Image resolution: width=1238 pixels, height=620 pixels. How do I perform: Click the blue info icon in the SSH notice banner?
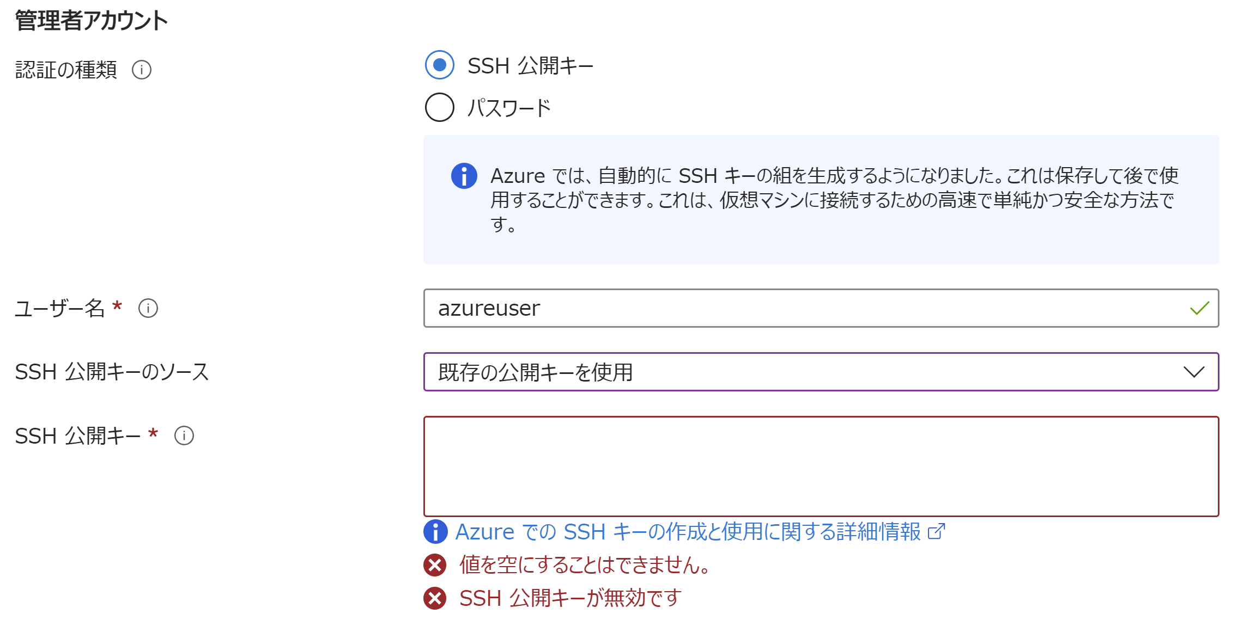(x=463, y=175)
